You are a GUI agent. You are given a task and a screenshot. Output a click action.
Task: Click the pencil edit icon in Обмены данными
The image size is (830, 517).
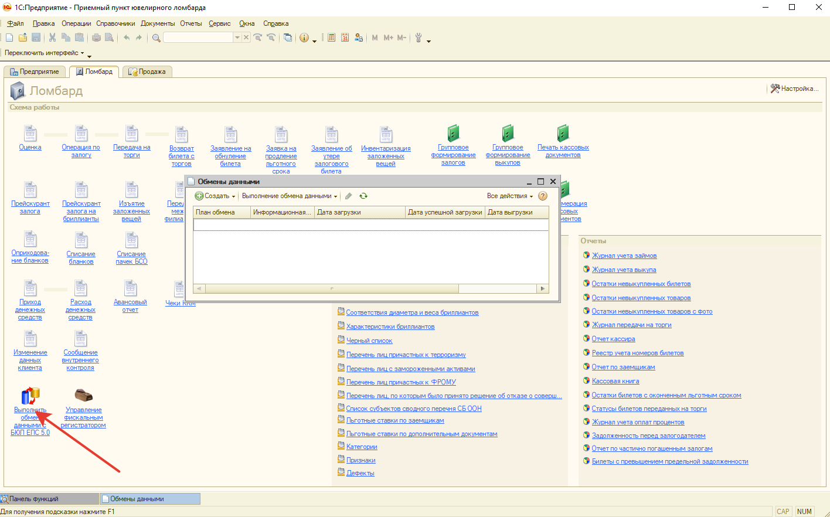(348, 196)
